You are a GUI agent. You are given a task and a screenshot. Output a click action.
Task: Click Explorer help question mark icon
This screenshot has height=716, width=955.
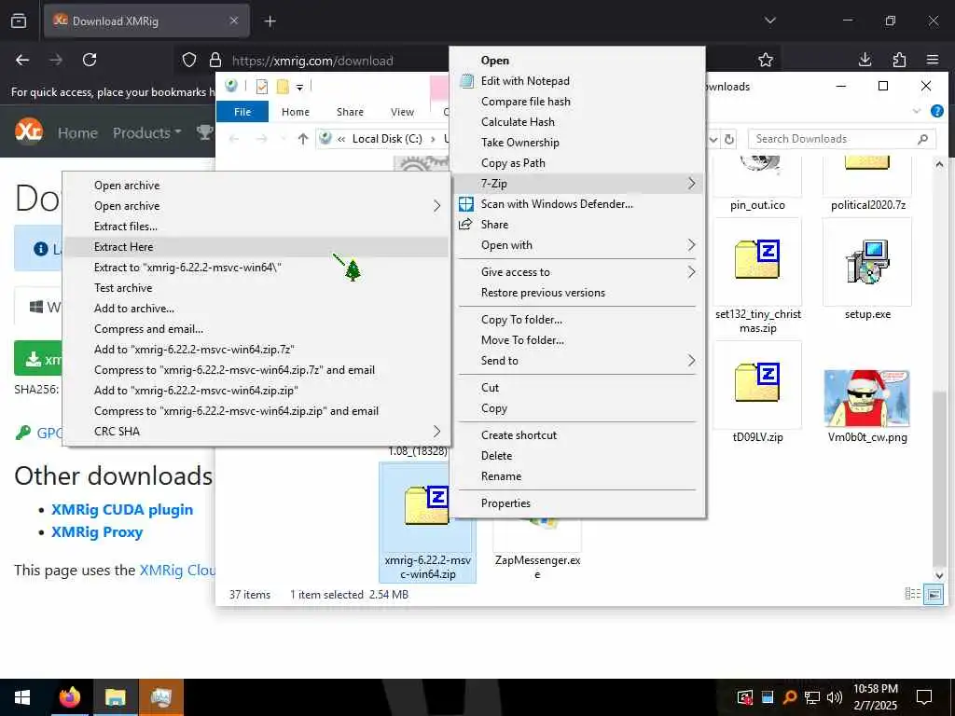(936, 111)
